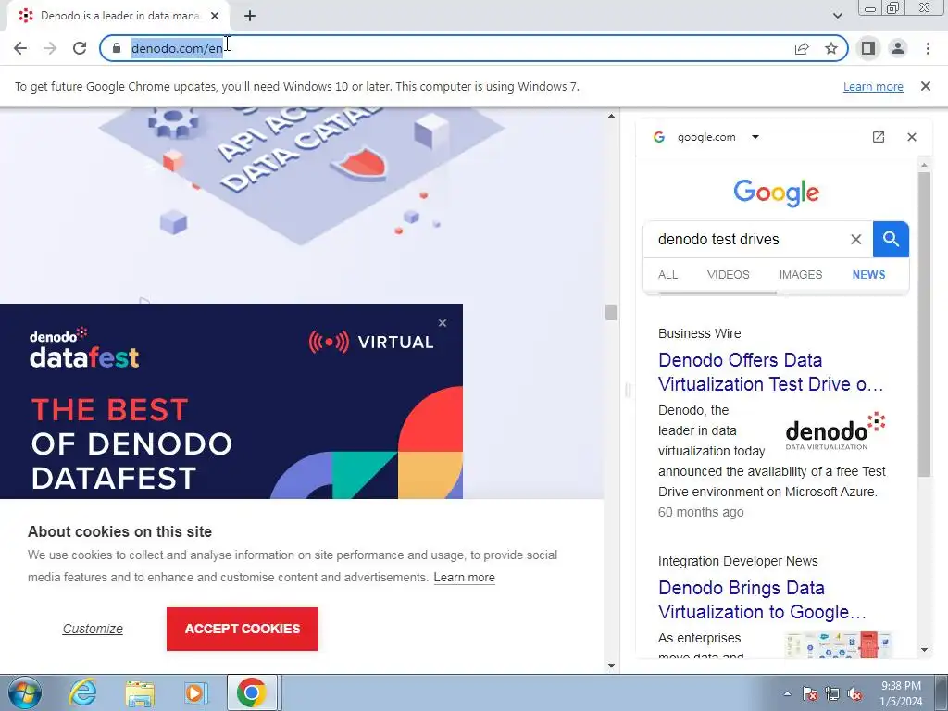Open the Chrome profile avatar menu
This screenshot has width=948, height=711.
click(x=898, y=48)
